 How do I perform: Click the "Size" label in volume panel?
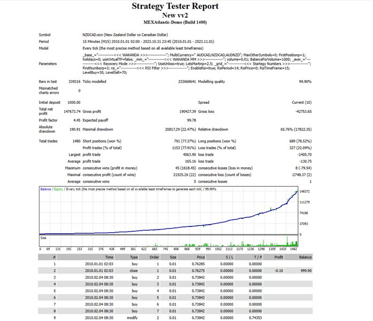click(x=43, y=238)
